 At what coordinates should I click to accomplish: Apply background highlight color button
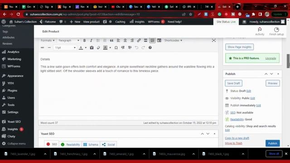coord(105,48)
